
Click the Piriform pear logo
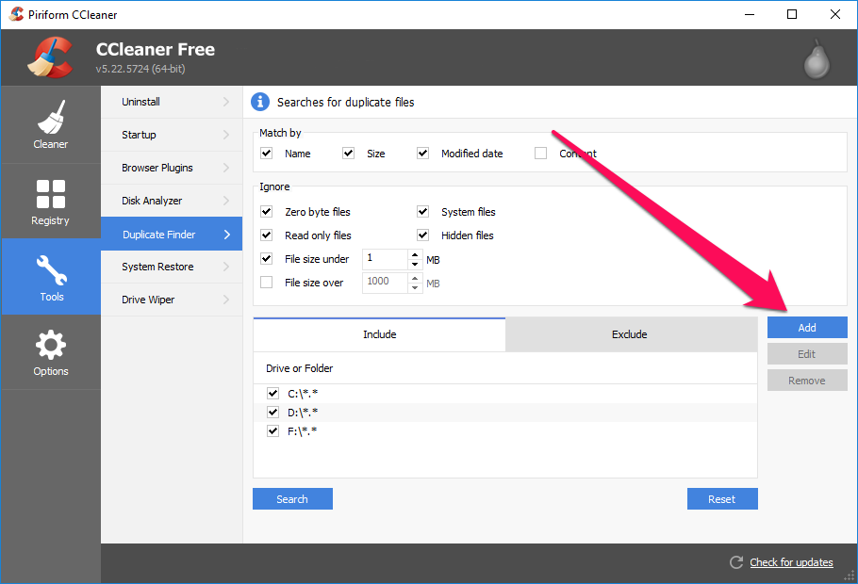(x=817, y=58)
